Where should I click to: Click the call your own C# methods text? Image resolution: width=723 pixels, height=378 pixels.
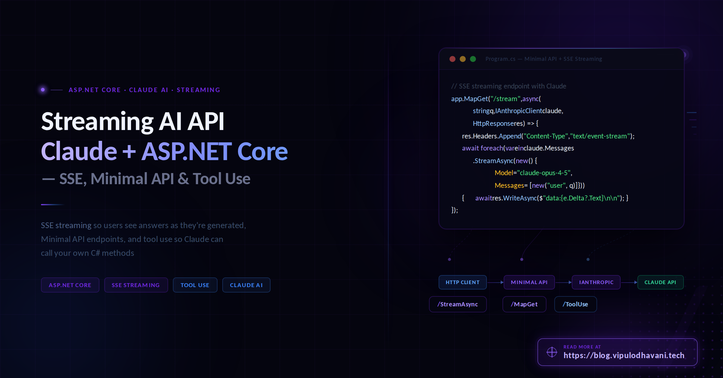[87, 253]
